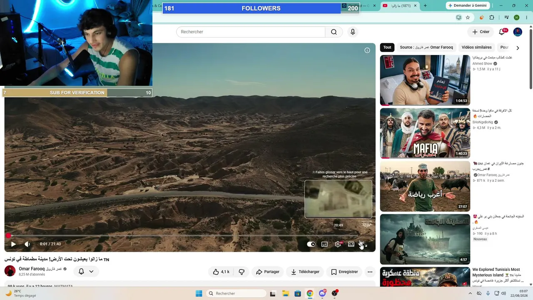Viewport: 533px width, 300px height.
Task: Like the video with 4,1 k
Action: (221, 272)
